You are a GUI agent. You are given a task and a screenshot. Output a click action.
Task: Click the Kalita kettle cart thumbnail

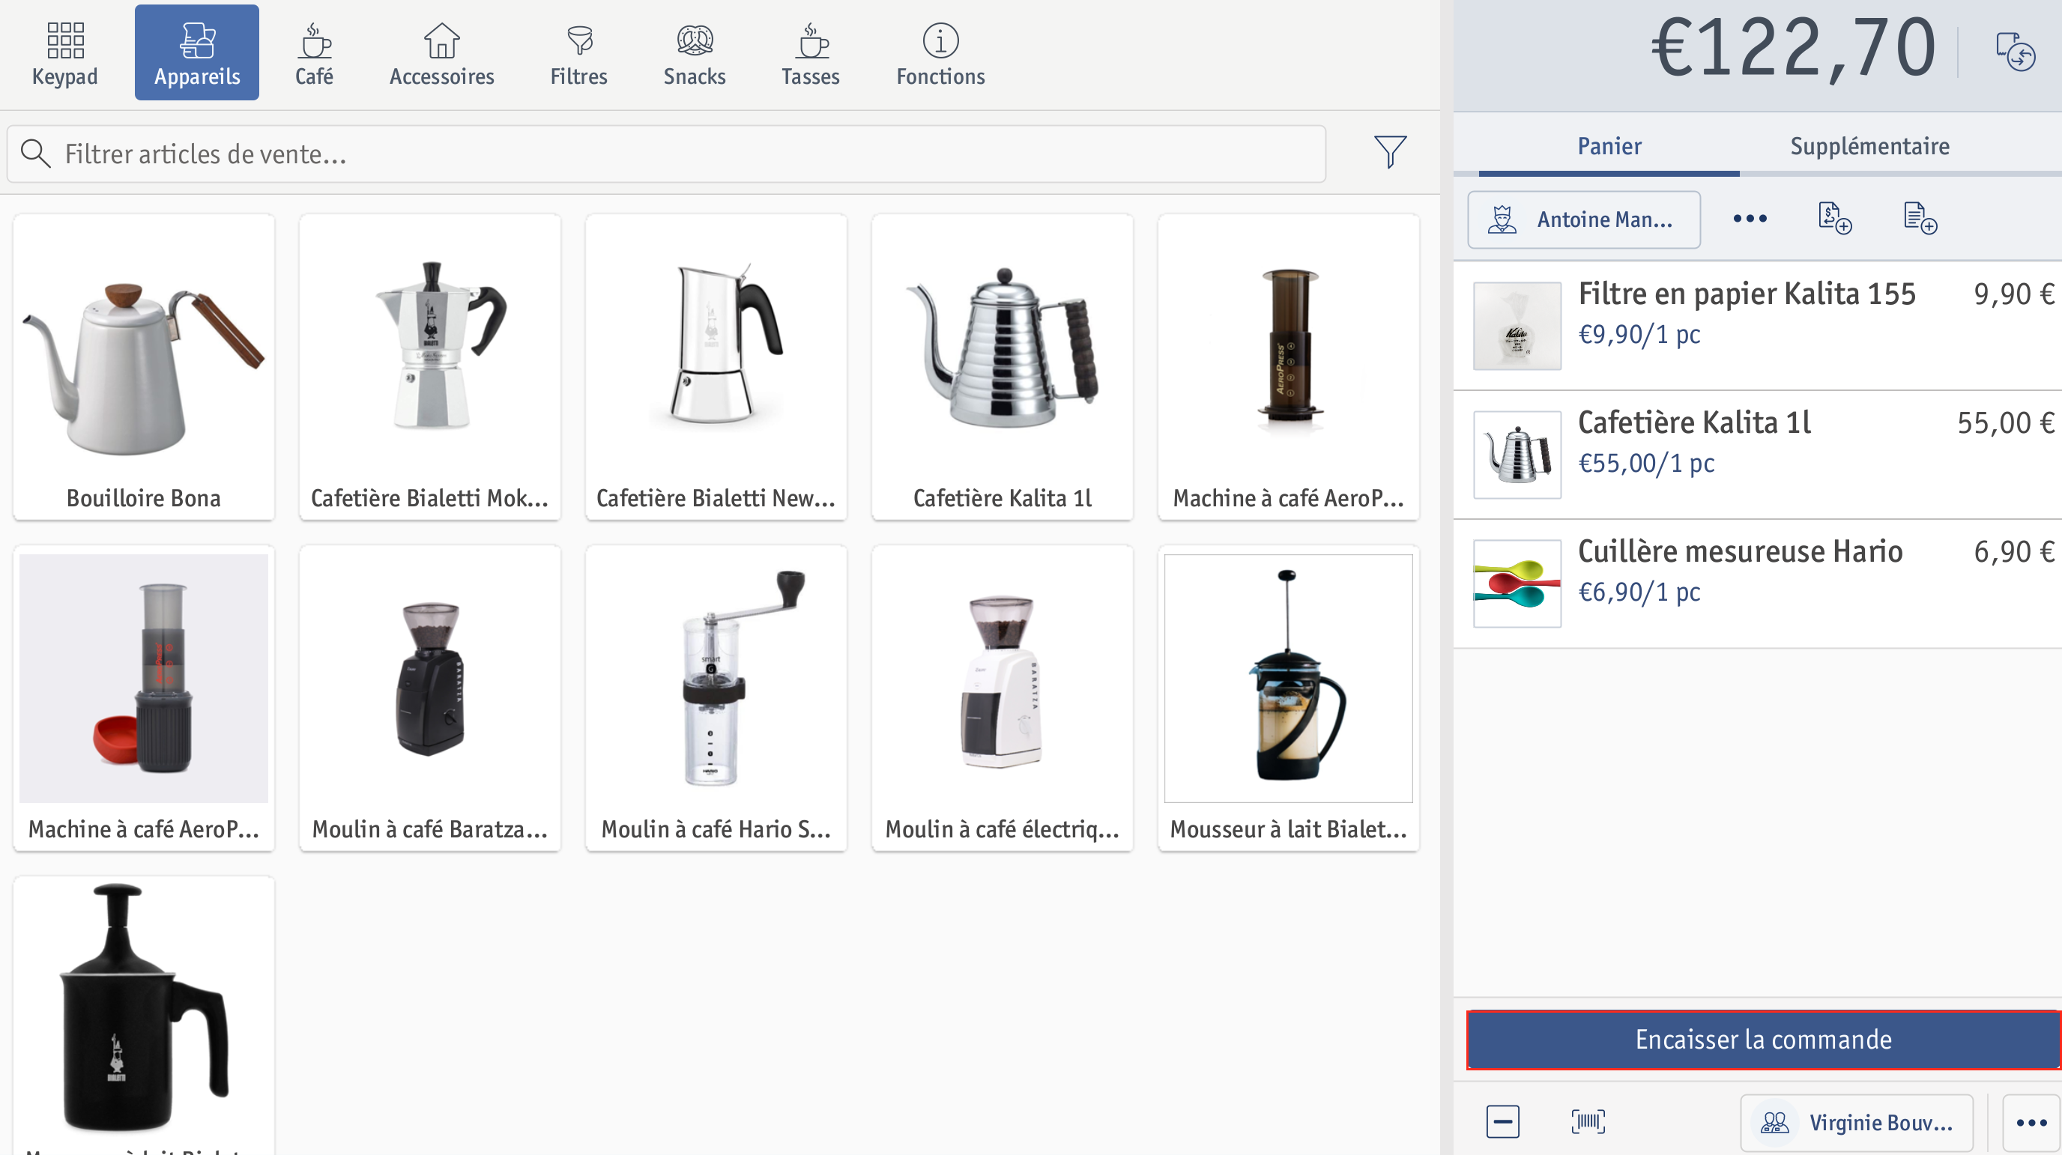1517,455
